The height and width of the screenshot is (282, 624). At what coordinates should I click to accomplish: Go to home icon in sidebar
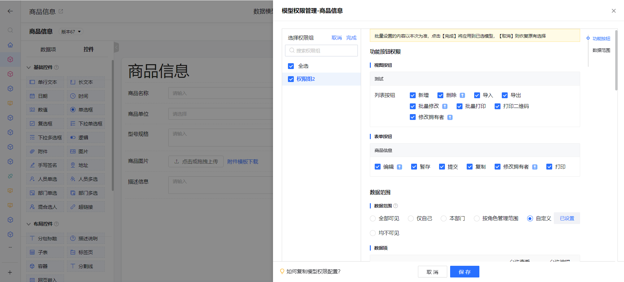coord(10,45)
